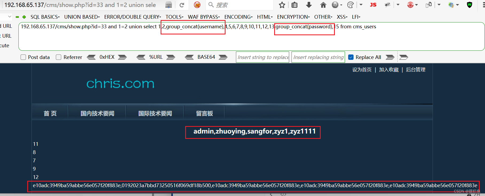Bookmark this page with the star icon
This screenshot has width=485, height=196.
[282, 5]
